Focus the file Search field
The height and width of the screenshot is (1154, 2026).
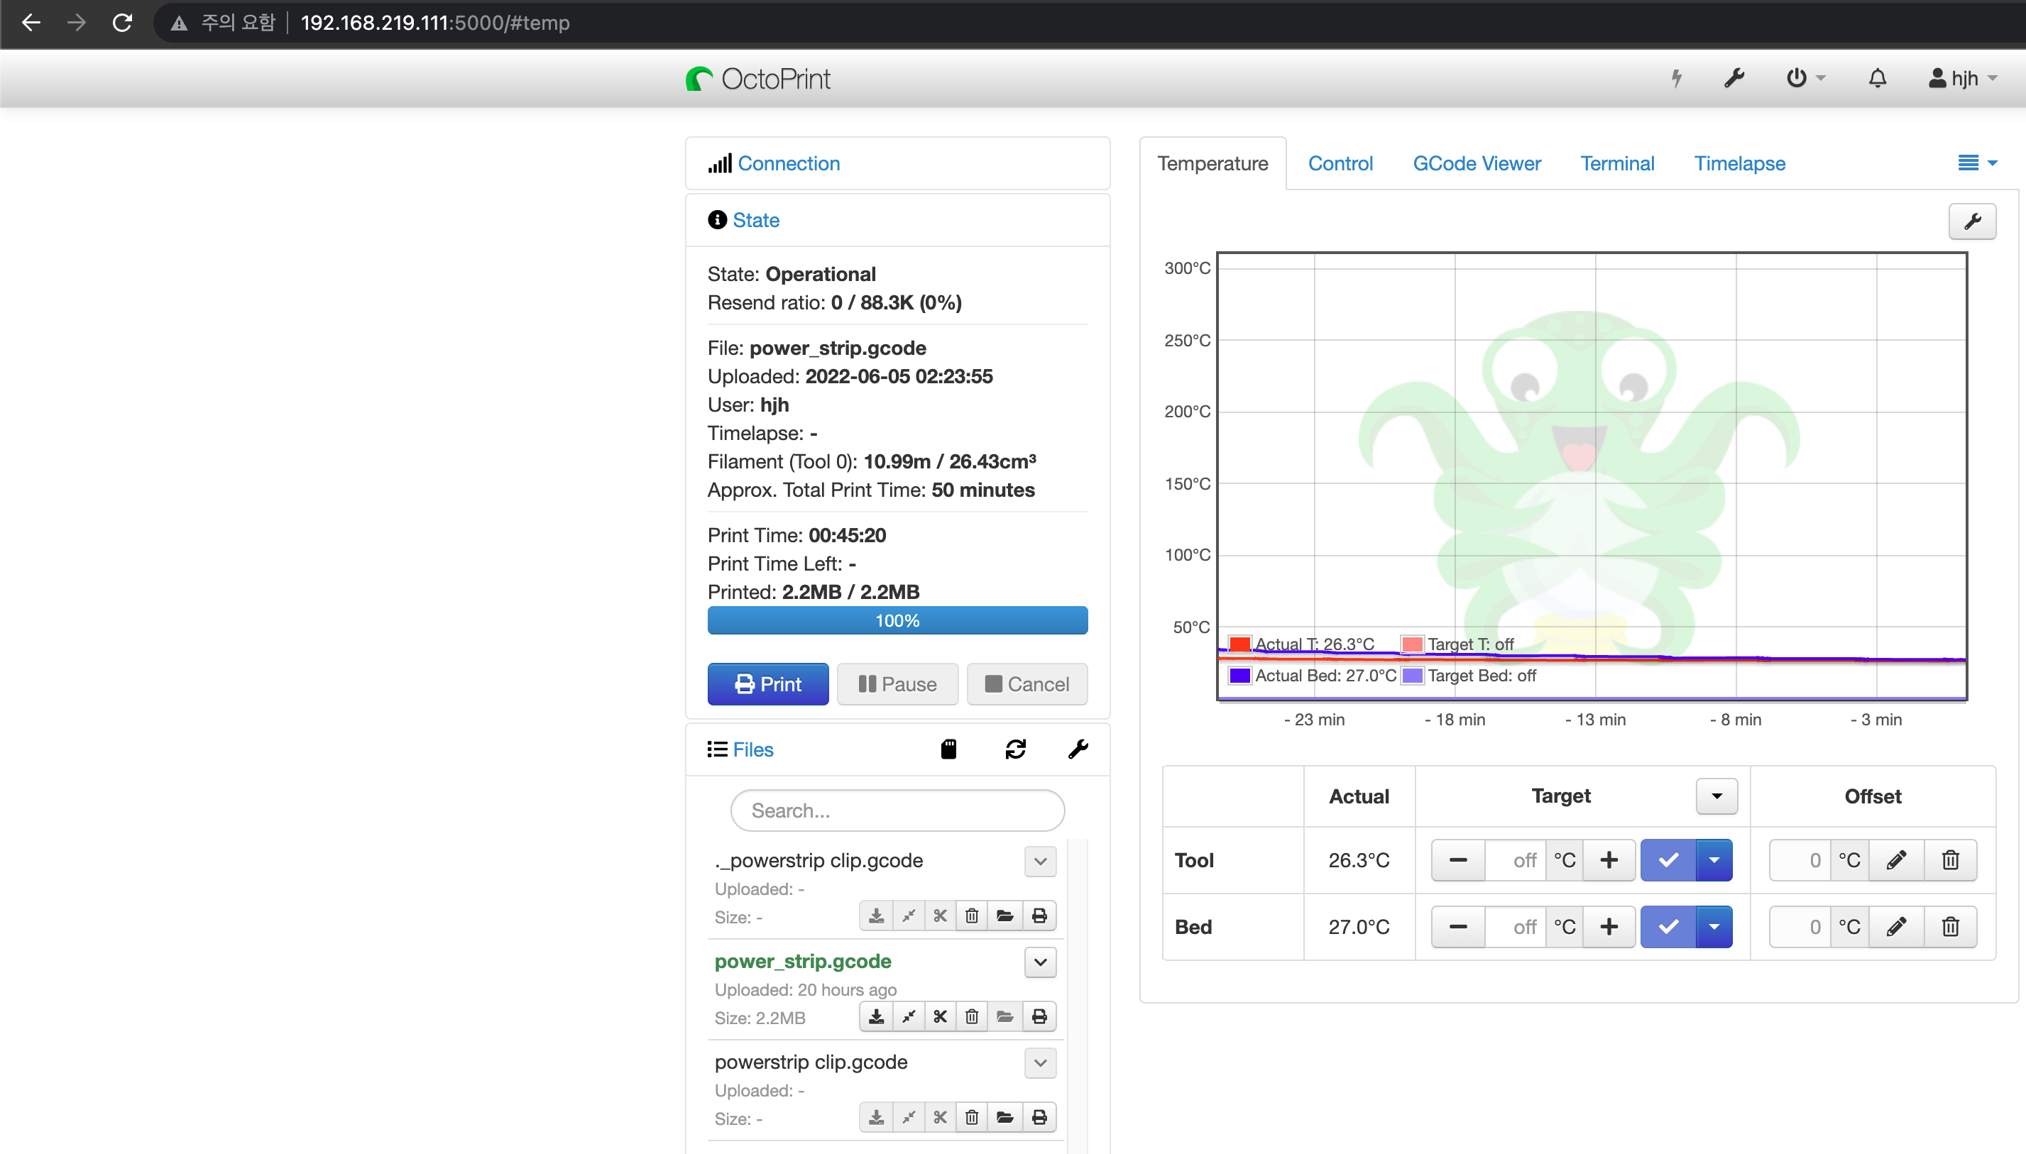pos(897,810)
